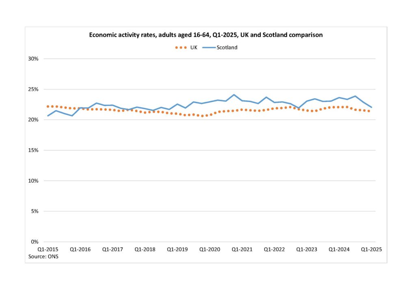Click the Q1-2021 x-axis label
Screen dimensions: 416x294
tap(242, 249)
